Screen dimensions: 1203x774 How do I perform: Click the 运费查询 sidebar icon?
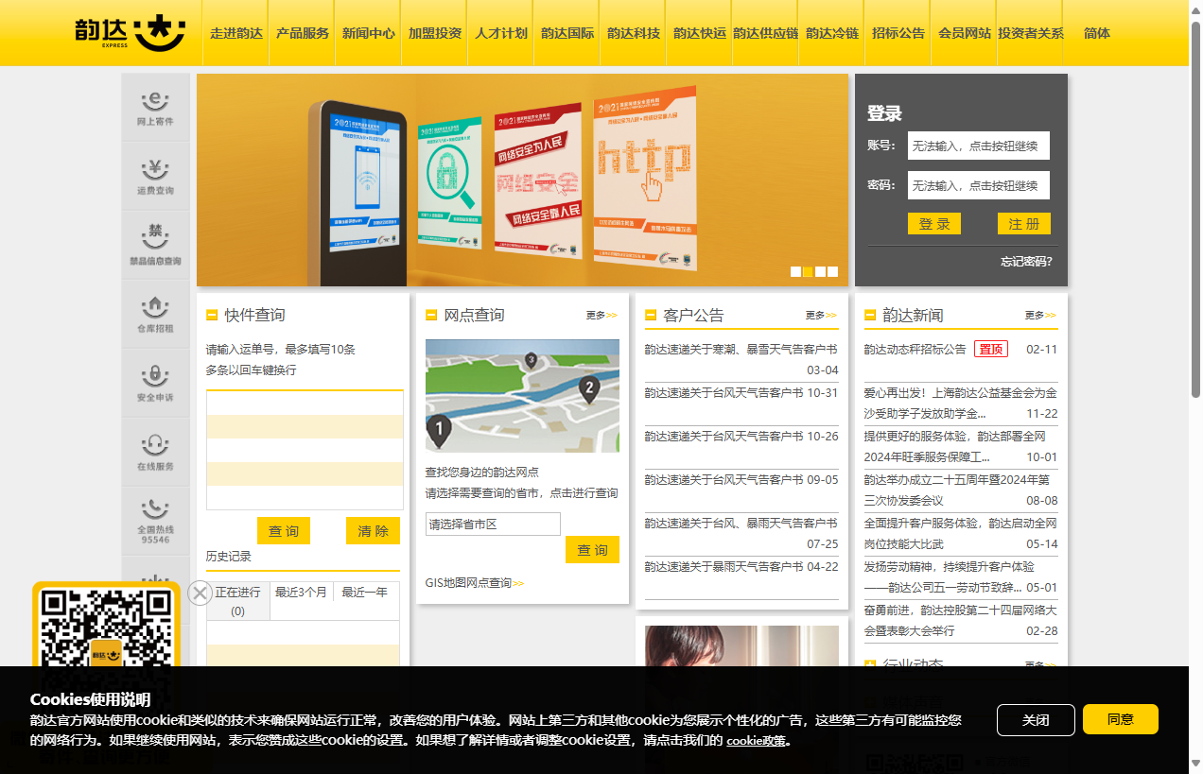coord(155,177)
